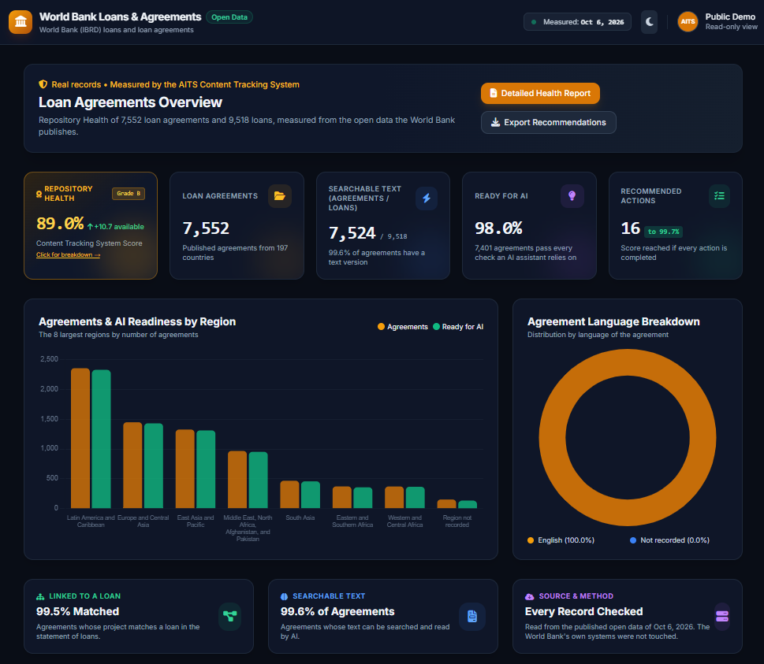
Task: Click the Western and Central Africa axis label
Action: pos(405,521)
